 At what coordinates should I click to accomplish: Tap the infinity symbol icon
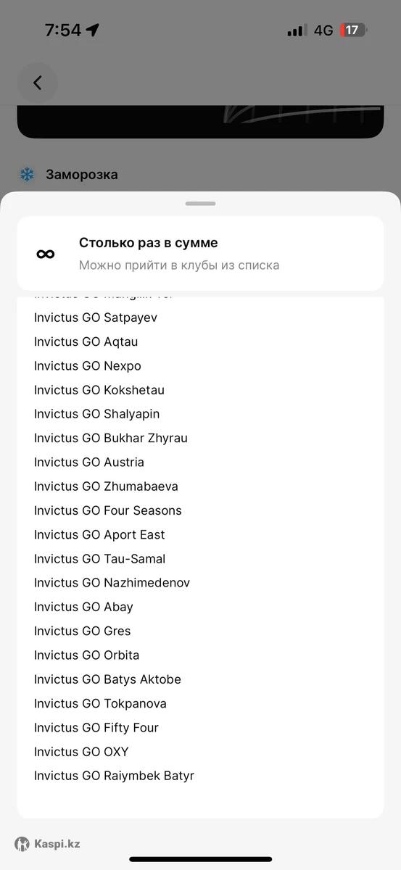(x=46, y=254)
